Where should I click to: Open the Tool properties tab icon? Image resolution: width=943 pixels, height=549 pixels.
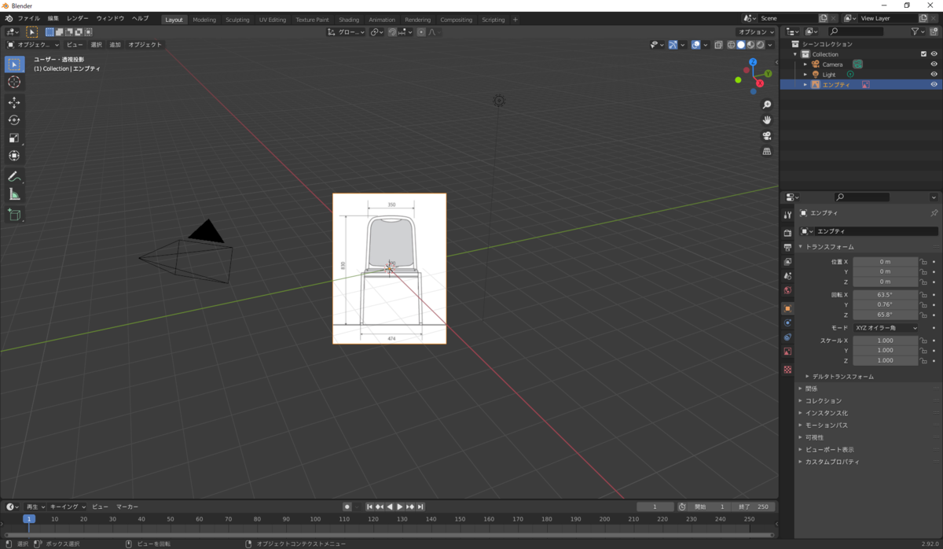point(787,216)
